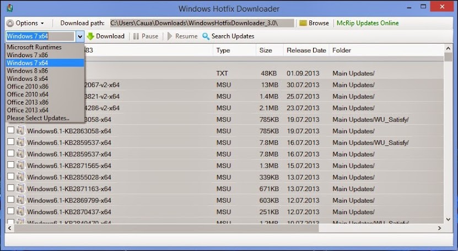Click package icon of KB2855028-x64 row

tap(20, 177)
